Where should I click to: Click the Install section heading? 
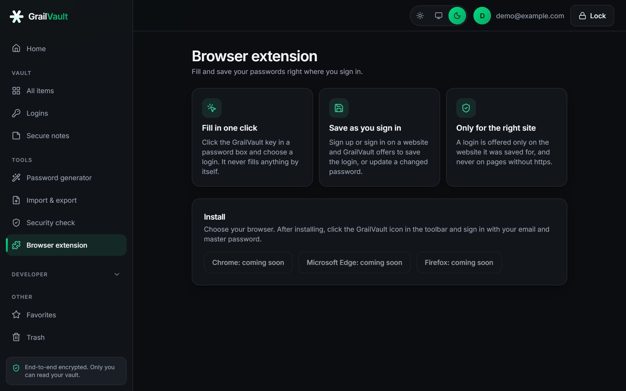[x=214, y=217]
